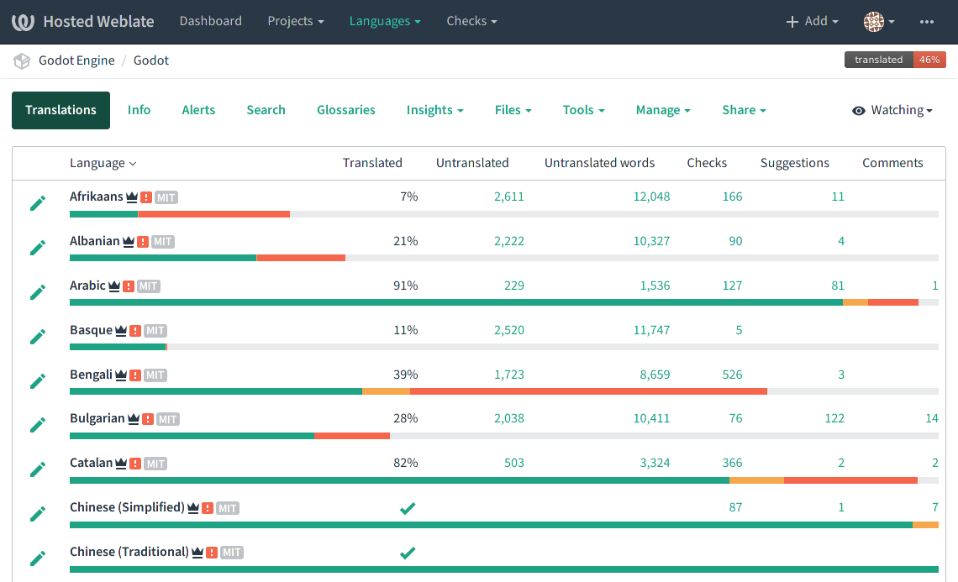Click Godot Engine in the breadcrumb

(76, 61)
